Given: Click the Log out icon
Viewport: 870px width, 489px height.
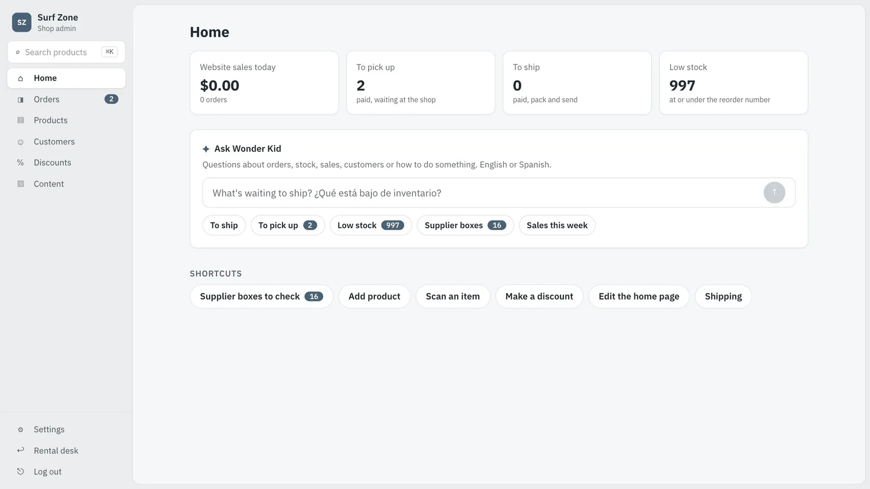Looking at the screenshot, I should [x=21, y=472].
